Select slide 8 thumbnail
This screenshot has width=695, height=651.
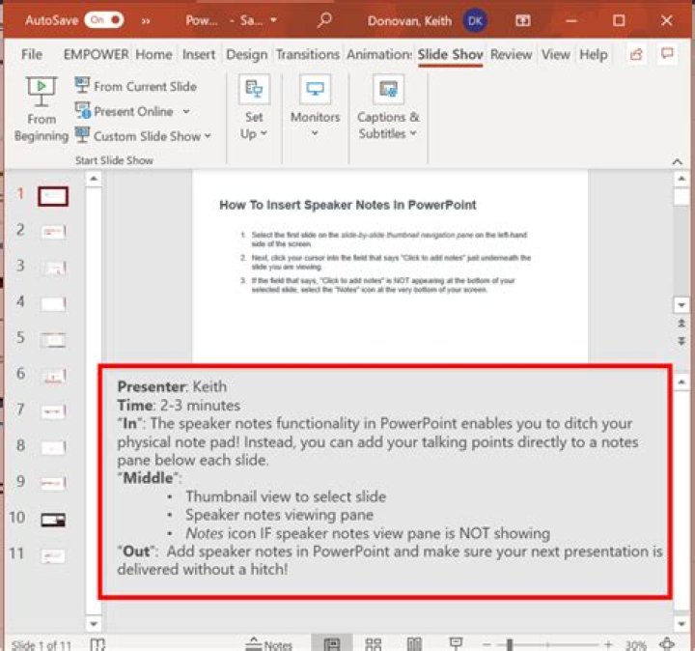(x=53, y=448)
